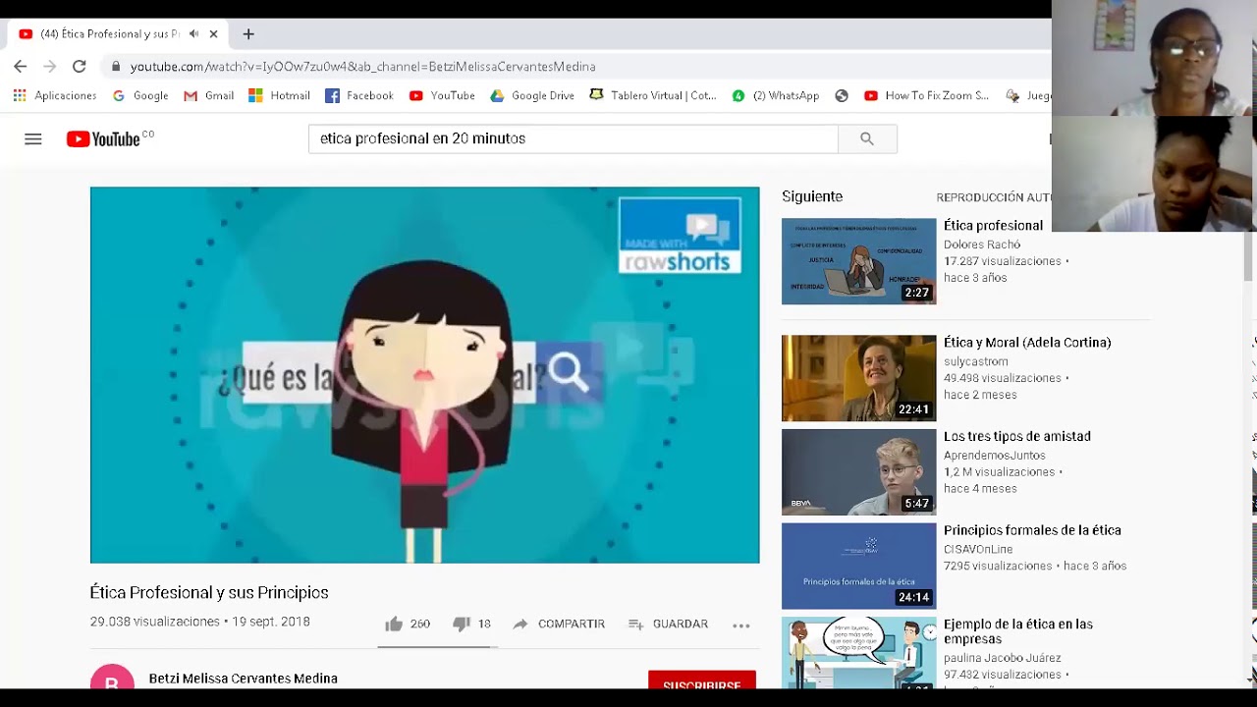Click channel name CISAVOnLine
Image resolution: width=1257 pixels, height=707 pixels.
(x=978, y=550)
